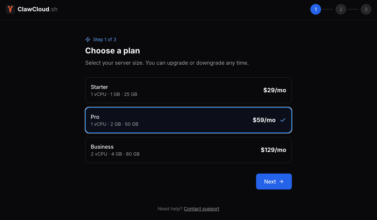Click the $29/mo price on Starter
This screenshot has height=220, width=377.
(275, 90)
